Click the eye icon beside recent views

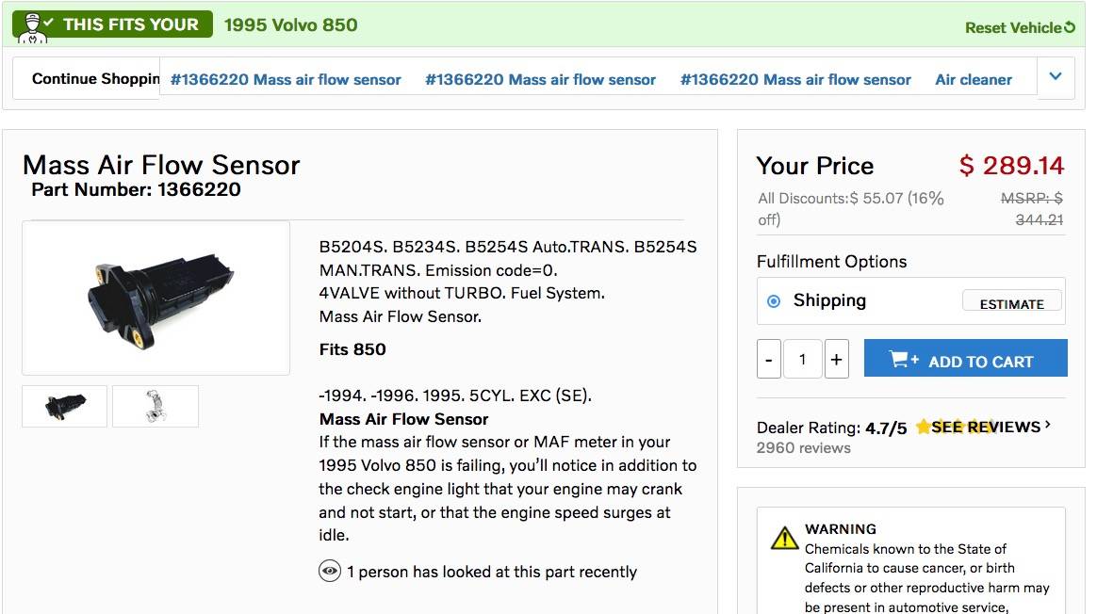coord(329,571)
